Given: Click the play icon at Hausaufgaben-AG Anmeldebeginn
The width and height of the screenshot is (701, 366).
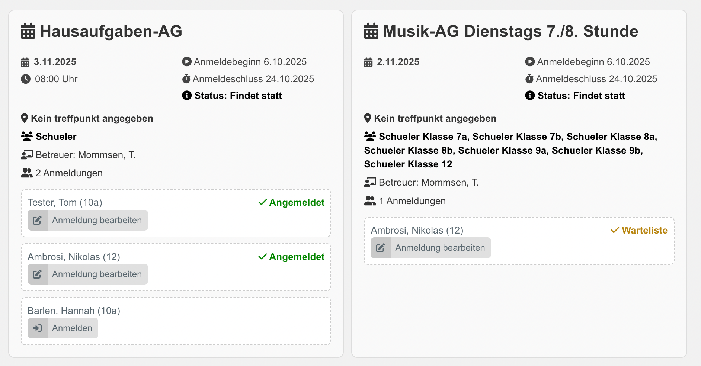Looking at the screenshot, I should coord(187,62).
